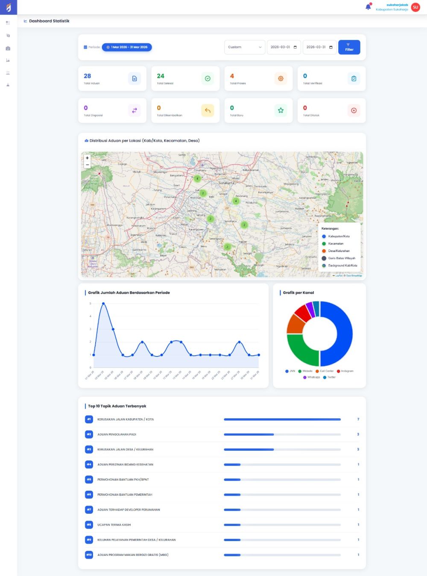Toggle the Whatsapp legend item
427x576 pixels.
click(x=312, y=377)
